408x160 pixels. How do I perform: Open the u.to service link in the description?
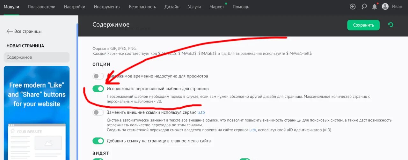pos(252,130)
